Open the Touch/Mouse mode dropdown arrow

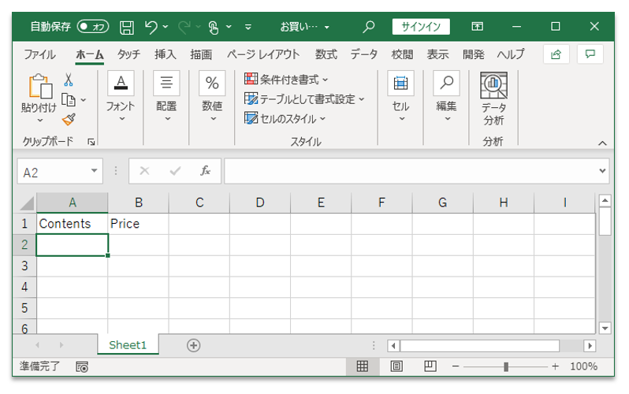[229, 27]
